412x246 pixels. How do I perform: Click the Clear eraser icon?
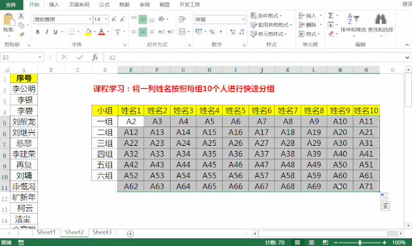click(331, 34)
